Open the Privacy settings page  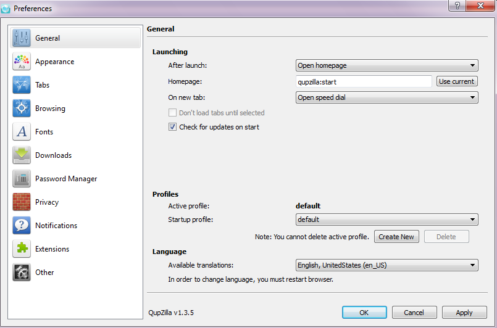point(75,202)
